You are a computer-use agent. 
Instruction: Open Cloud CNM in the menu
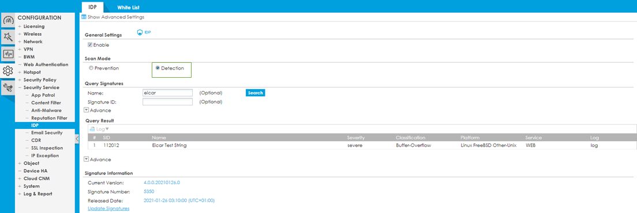(x=36, y=178)
